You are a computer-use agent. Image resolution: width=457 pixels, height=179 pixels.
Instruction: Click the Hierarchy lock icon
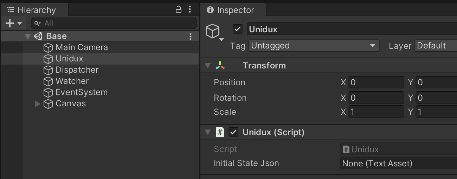point(179,9)
